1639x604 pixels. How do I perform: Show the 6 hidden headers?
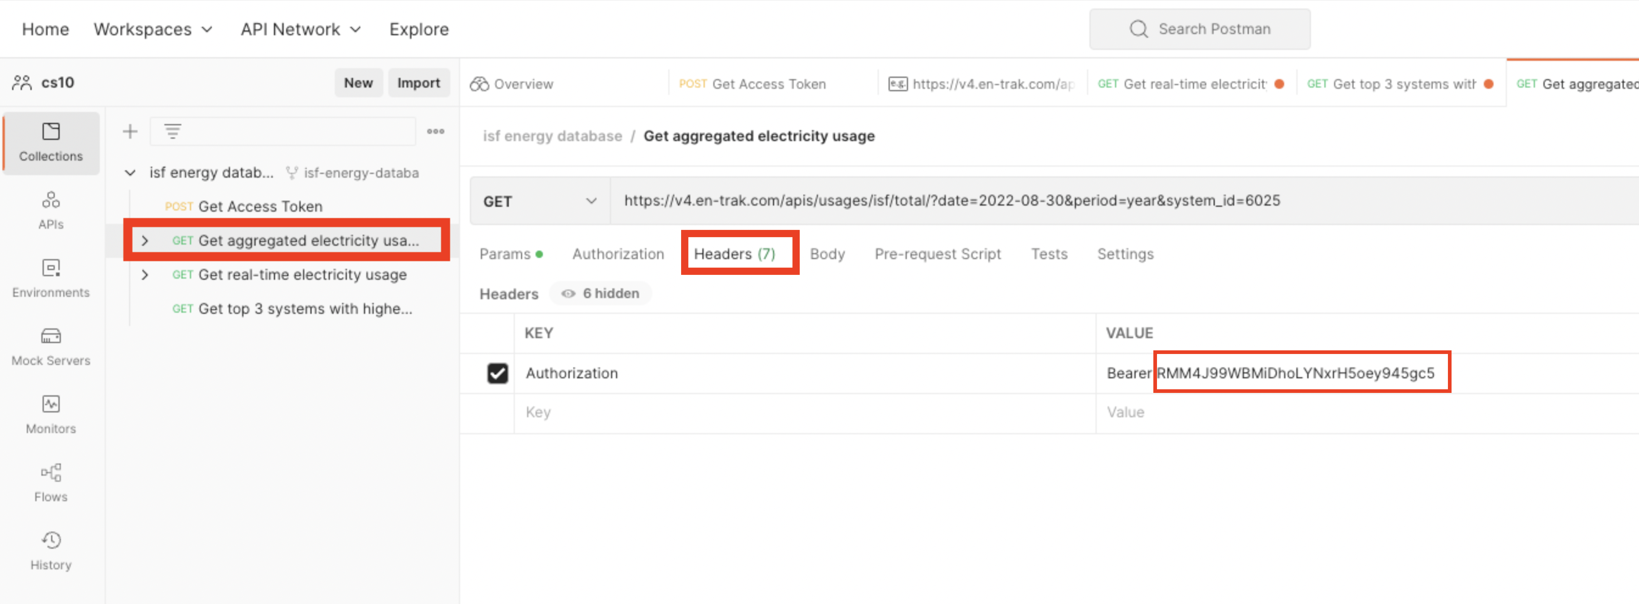pyautogui.click(x=601, y=293)
